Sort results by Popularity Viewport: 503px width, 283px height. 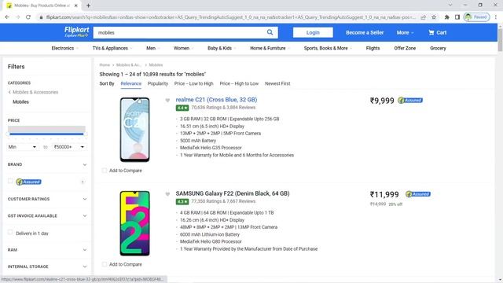tap(158, 83)
